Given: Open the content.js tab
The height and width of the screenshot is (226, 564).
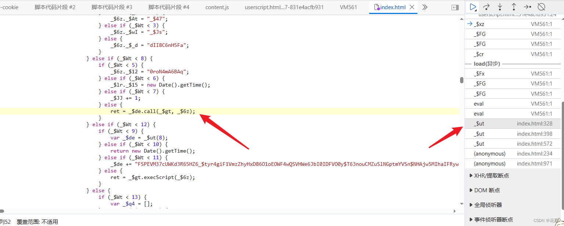Looking at the screenshot, I should pos(217,7).
